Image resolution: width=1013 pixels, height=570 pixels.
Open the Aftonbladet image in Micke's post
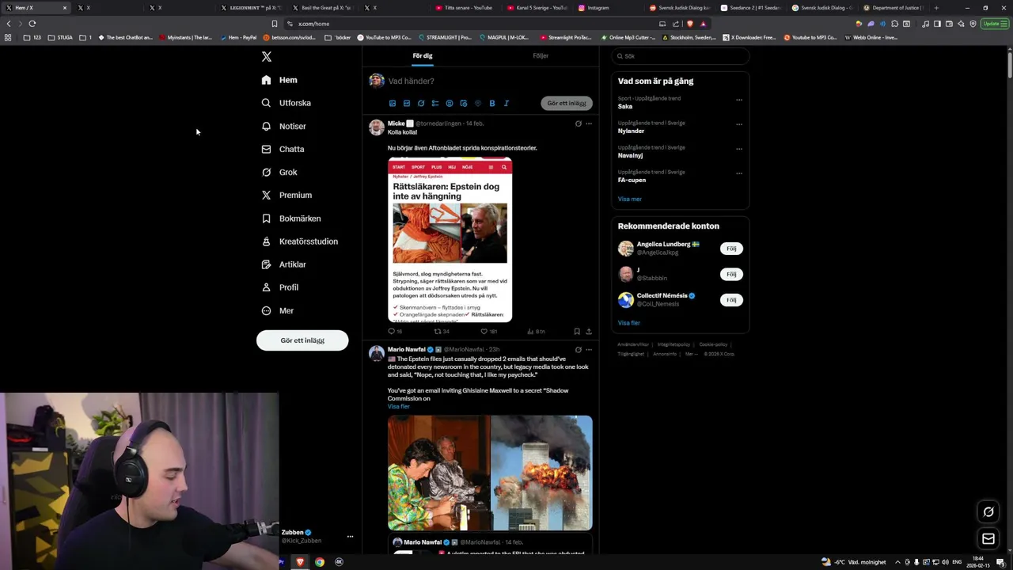450,240
